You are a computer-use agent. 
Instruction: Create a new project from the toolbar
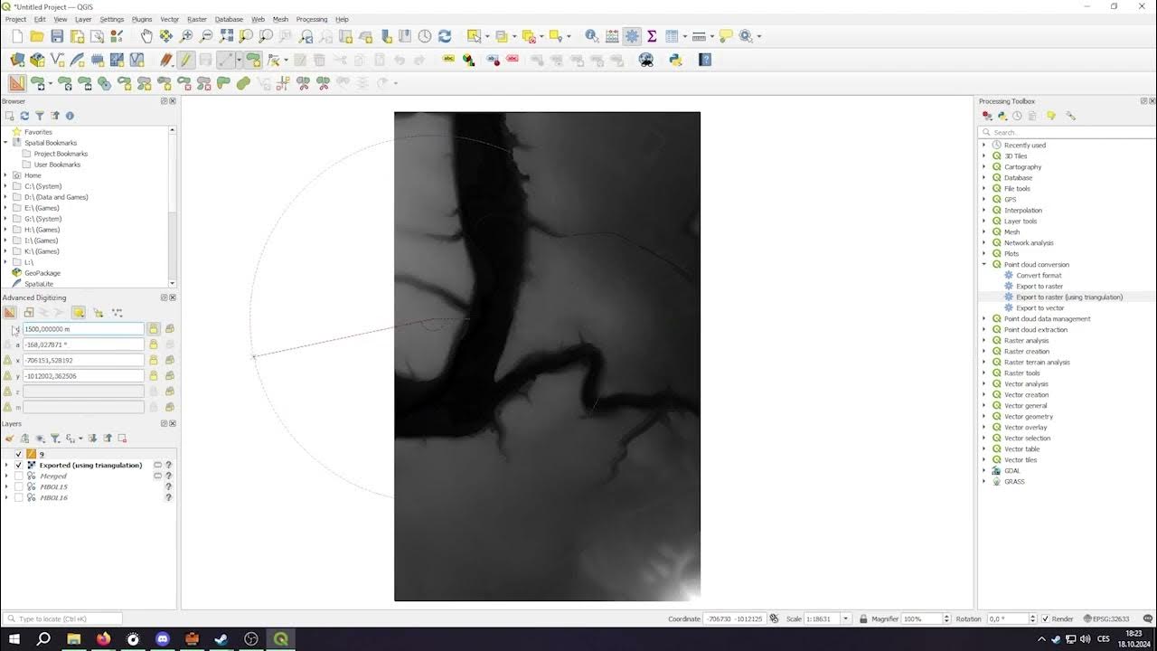pos(16,36)
